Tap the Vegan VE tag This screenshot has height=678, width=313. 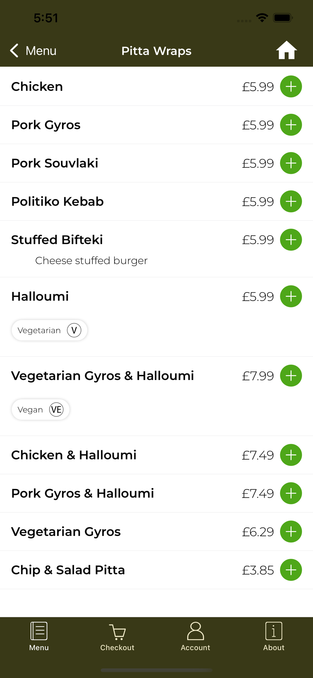40,410
